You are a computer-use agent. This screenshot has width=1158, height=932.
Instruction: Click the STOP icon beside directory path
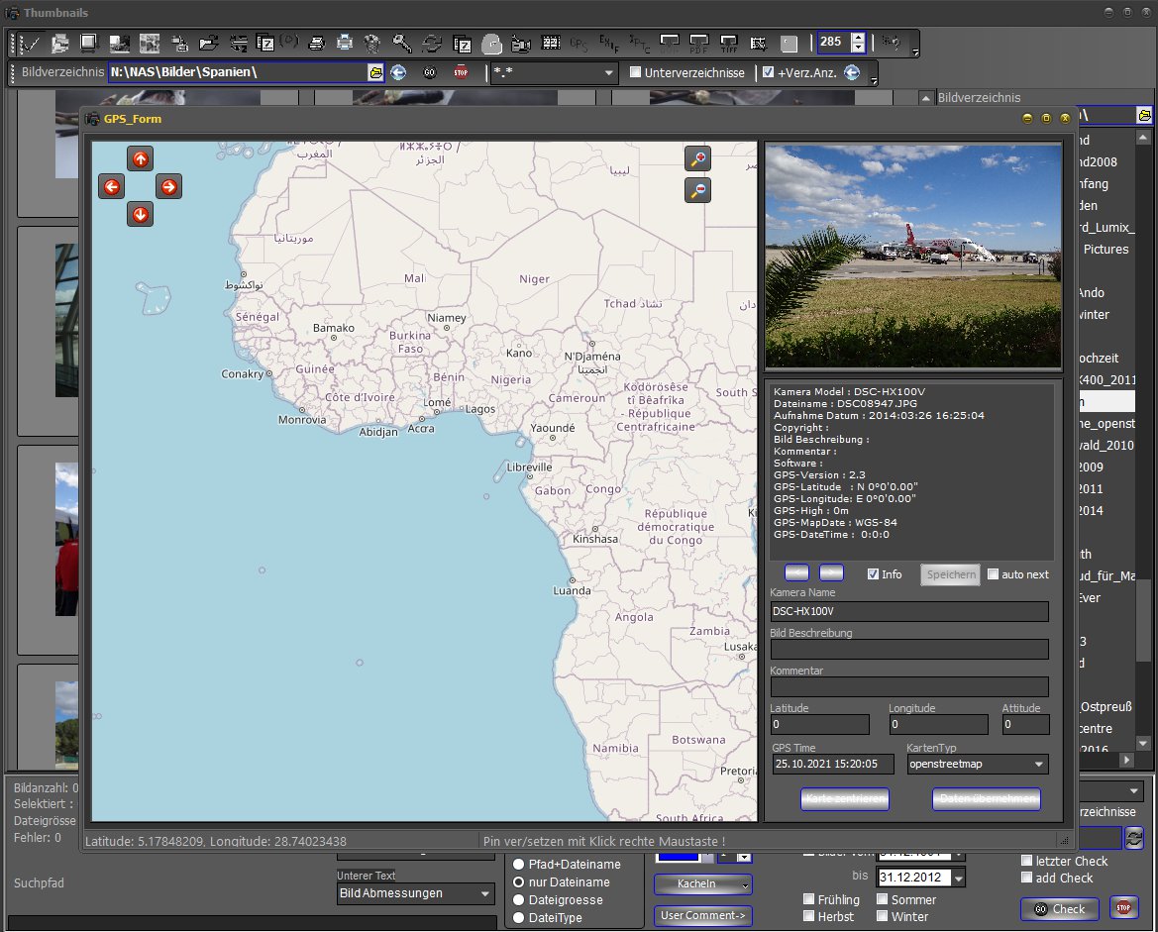click(461, 72)
